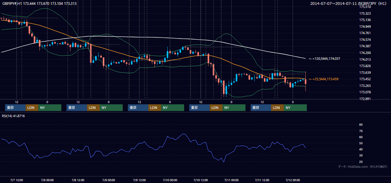This screenshot has width=391, height=183.
Task: Click the NY session box above 7/12 00:00
Action: 295,108
